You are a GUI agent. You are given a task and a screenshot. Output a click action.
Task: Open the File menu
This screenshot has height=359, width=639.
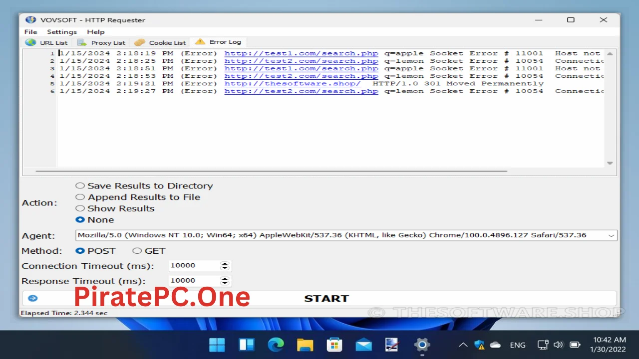coord(31,32)
